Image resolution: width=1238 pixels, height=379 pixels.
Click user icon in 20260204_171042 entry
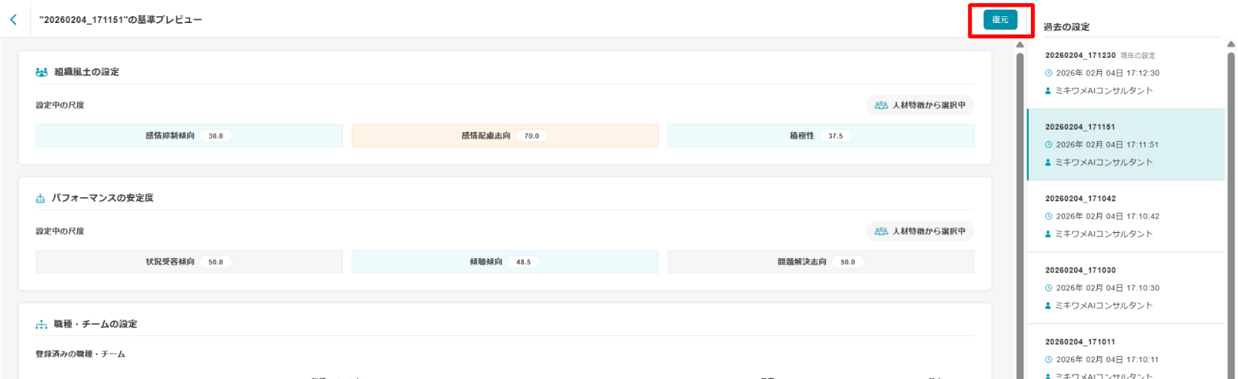click(1048, 234)
